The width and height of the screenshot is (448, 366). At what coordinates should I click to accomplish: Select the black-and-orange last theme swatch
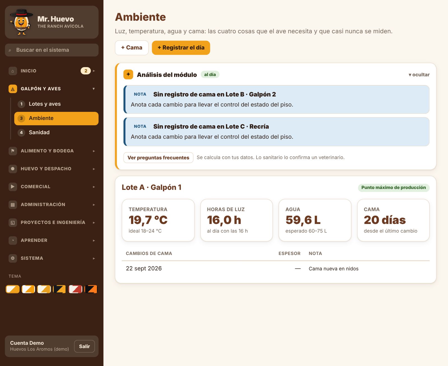coord(91,289)
